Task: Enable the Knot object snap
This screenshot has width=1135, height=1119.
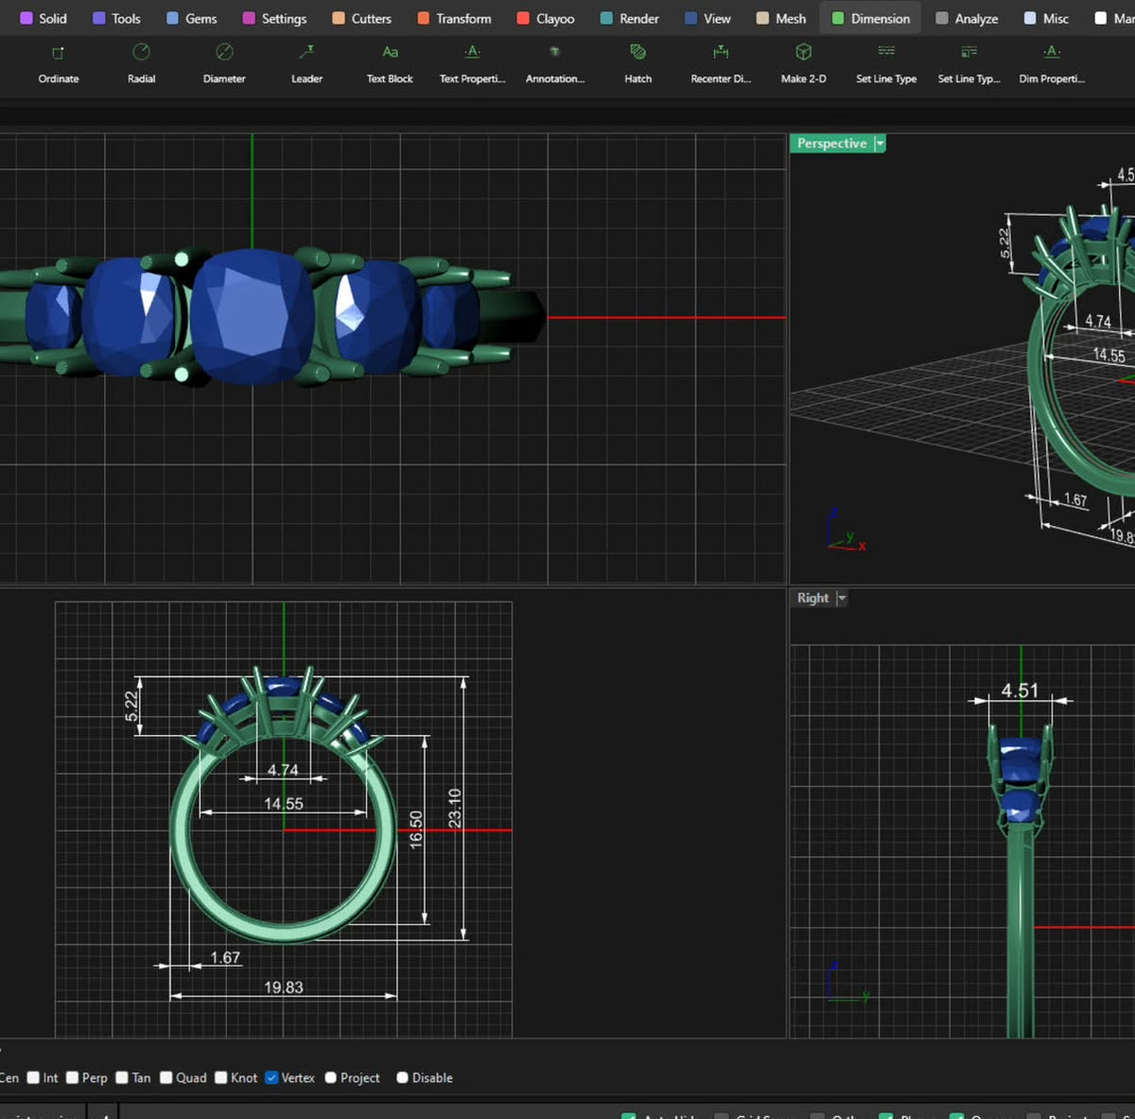Action: point(221,1077)
